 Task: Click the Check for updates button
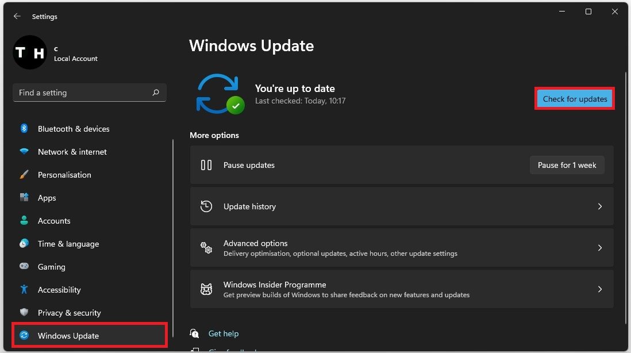[575, 99]
